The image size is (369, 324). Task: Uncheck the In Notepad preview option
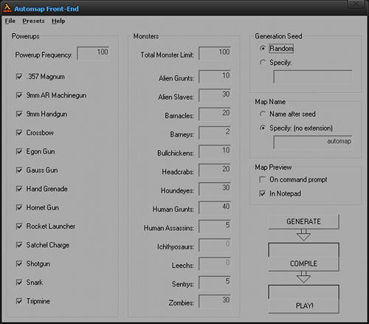(x=263, y=193)
